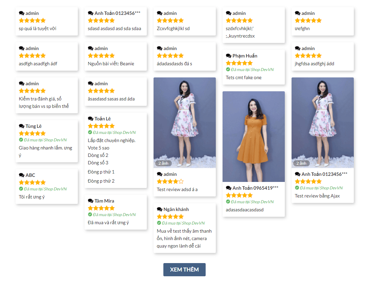Viewport: 368px width, 281px height.
Task: Click the comment icon on Phạm Huấn's review
Action: [x=228, y=55]
